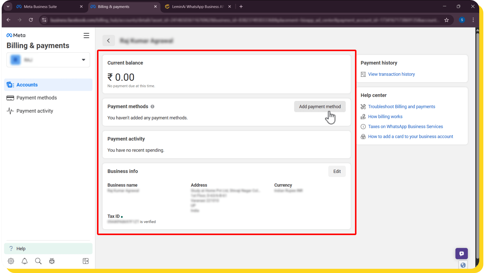Click the Meta logo at top left
Viewport: 485px width, 273px height.
[16, 35]
